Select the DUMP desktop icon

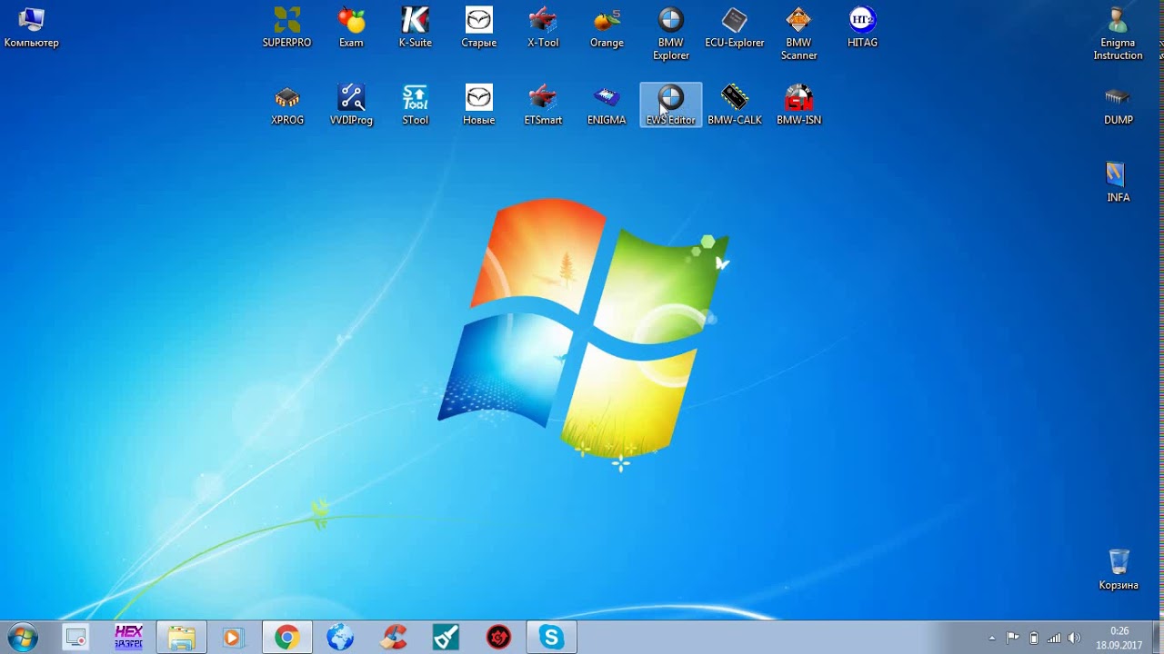coord(1118,105)
